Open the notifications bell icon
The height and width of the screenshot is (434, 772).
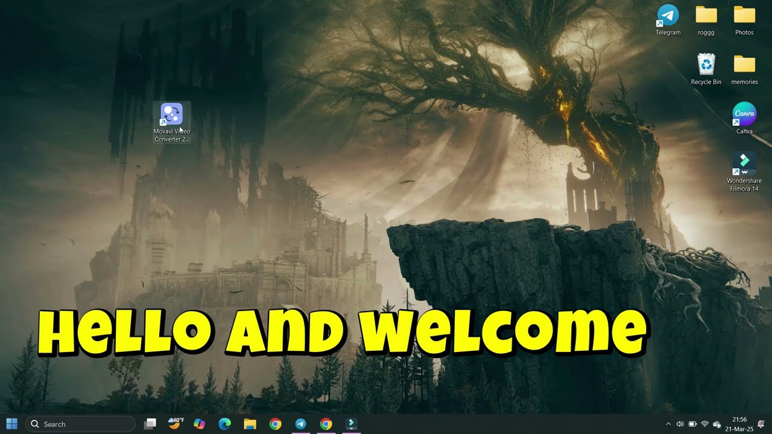[761, 424]
